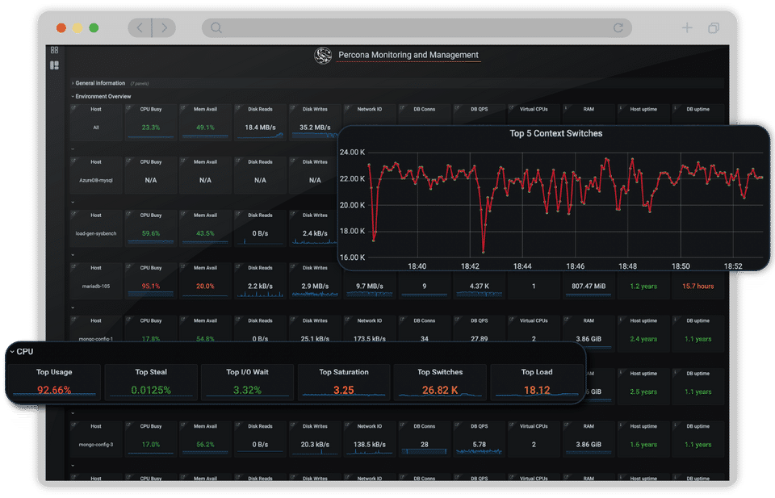Click Mem Avail 43.5% value
Viewport: 775px width, 498px height.
205,233
